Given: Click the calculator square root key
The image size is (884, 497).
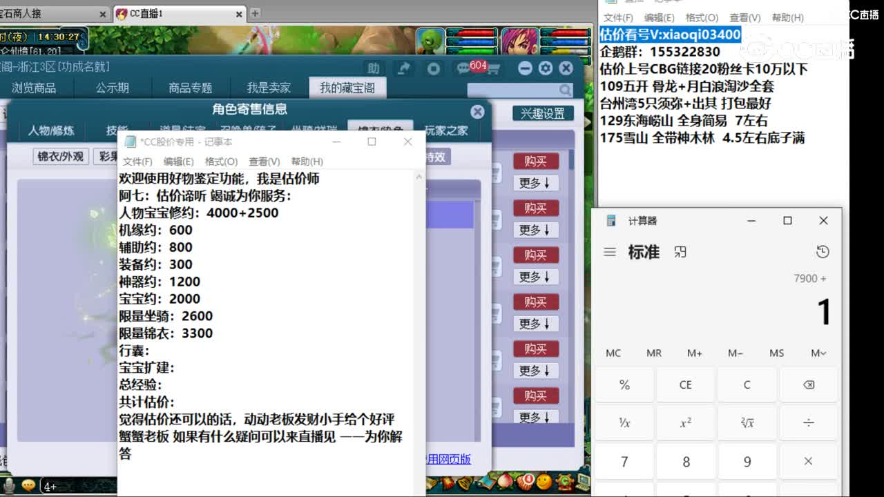Looking at the screenshot, I should click(x=747, y=422).
